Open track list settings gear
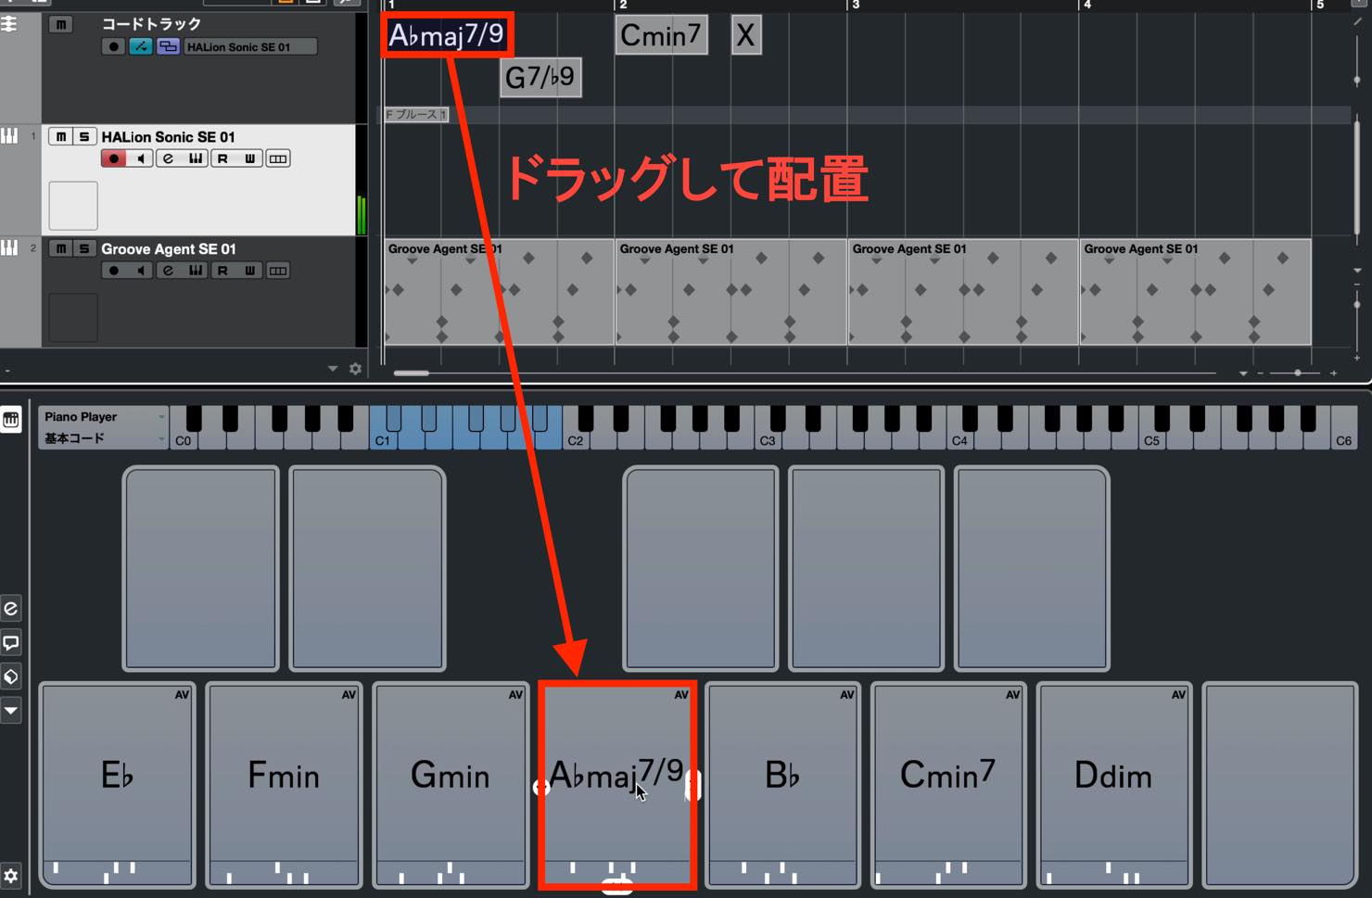 pyautogui.click(x=355, y=369)
